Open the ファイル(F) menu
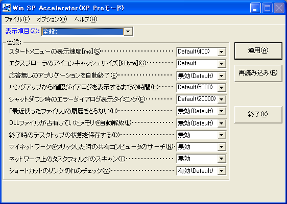 (17, 19)
